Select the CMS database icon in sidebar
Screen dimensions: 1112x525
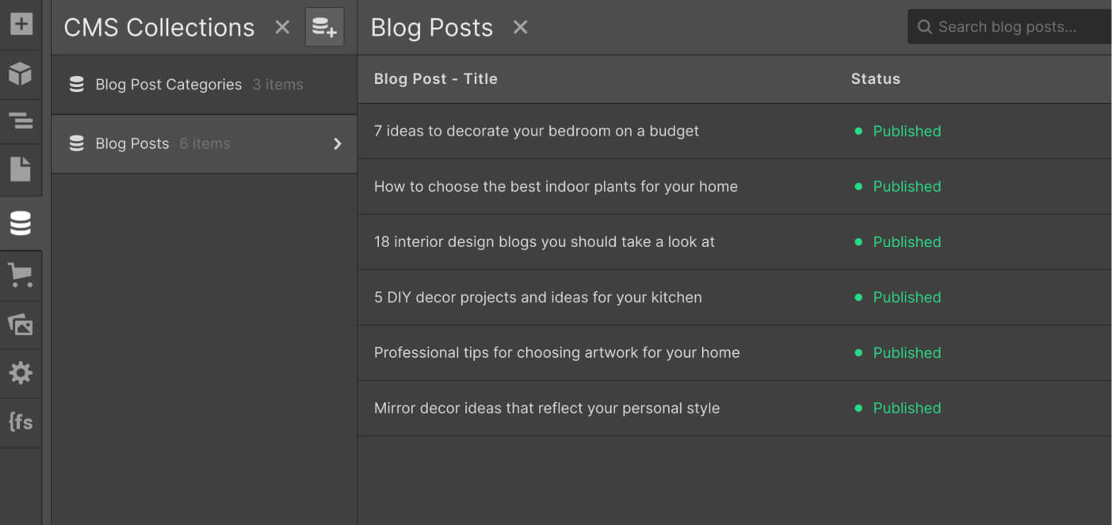tap(21, 224)
